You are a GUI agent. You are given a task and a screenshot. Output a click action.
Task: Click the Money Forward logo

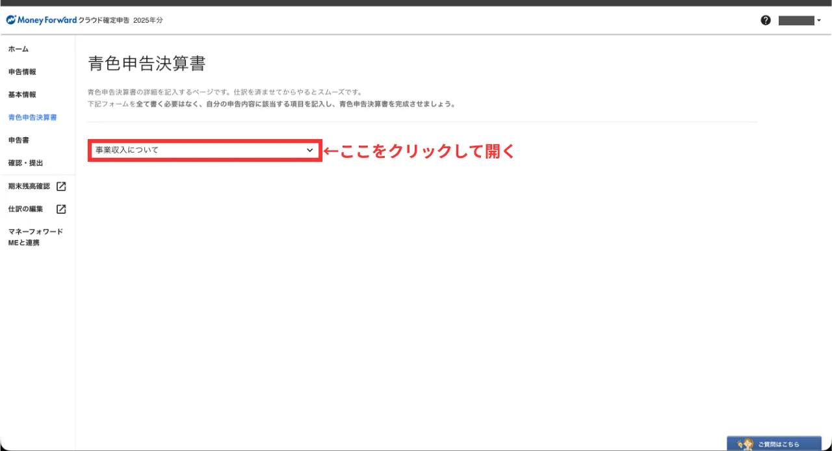click(x=42, y=20)
